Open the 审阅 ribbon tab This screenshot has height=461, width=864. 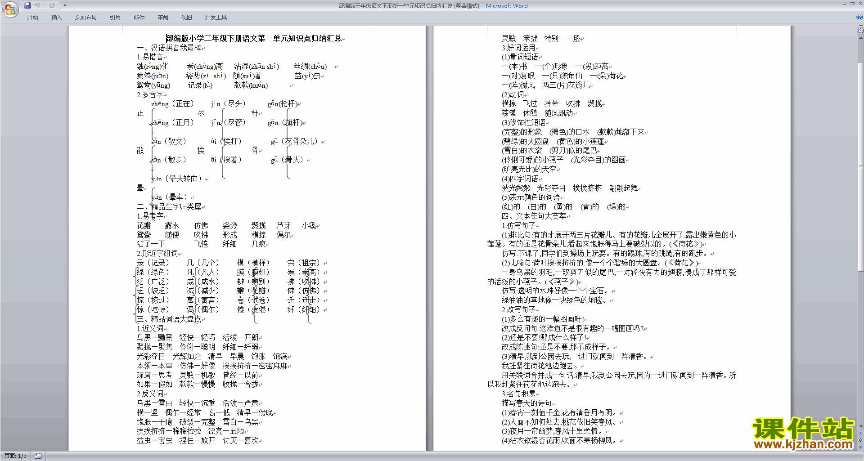click(162, 18)
